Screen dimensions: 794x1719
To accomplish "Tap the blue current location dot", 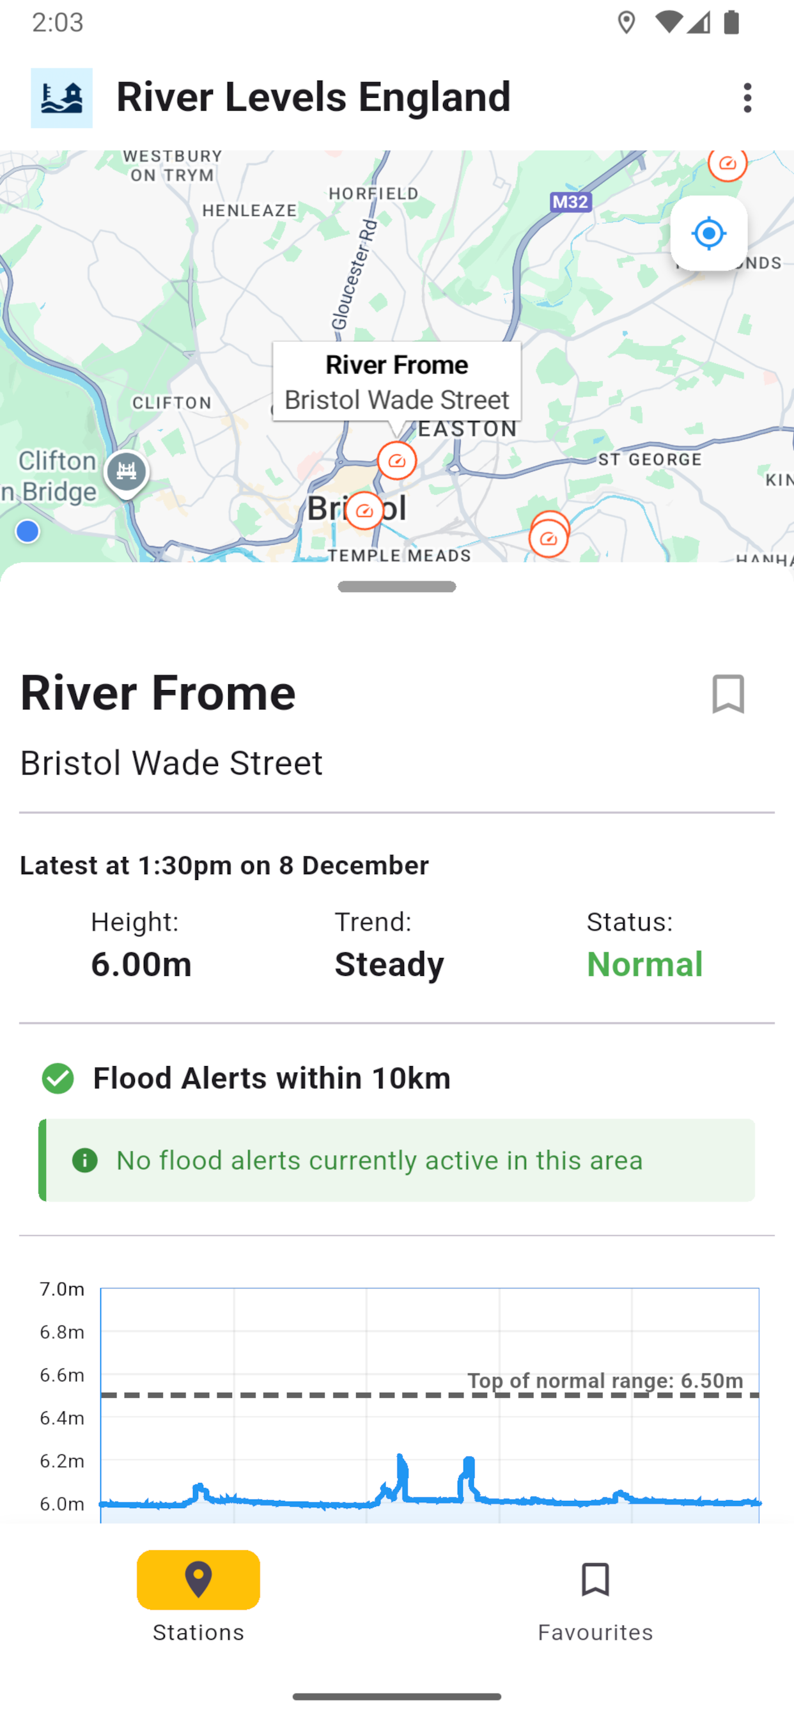I will pos(27,532).
